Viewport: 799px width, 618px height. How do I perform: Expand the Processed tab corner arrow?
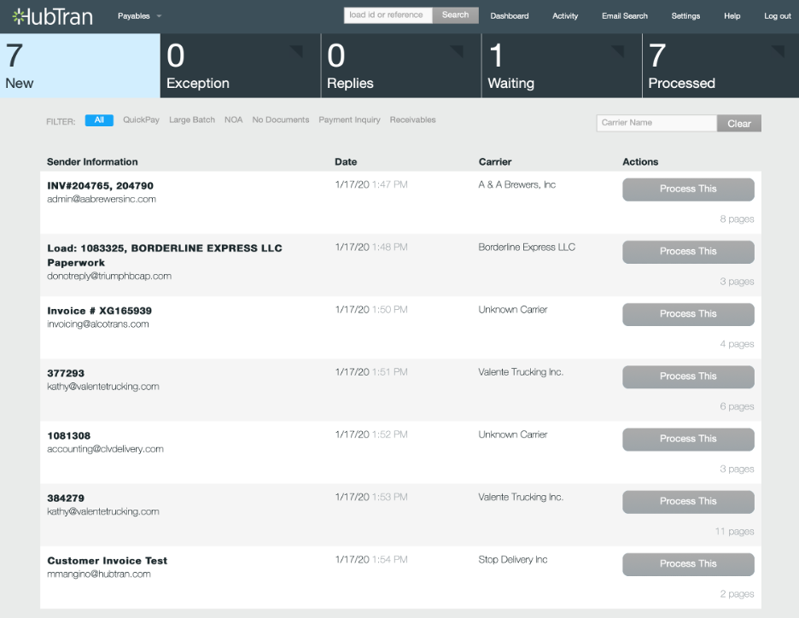tap(779, 50)
